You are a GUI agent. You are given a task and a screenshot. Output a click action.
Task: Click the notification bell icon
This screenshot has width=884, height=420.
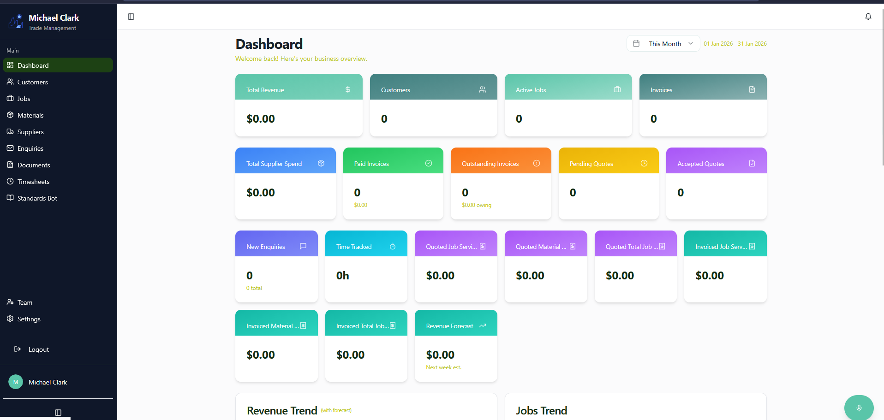(x=868, y=17)
